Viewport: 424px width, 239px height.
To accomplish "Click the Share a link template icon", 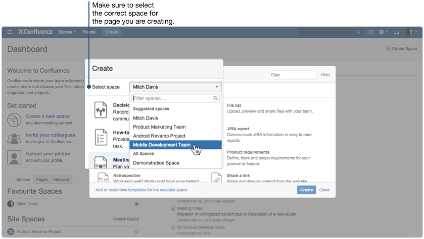I will point(216,178).
